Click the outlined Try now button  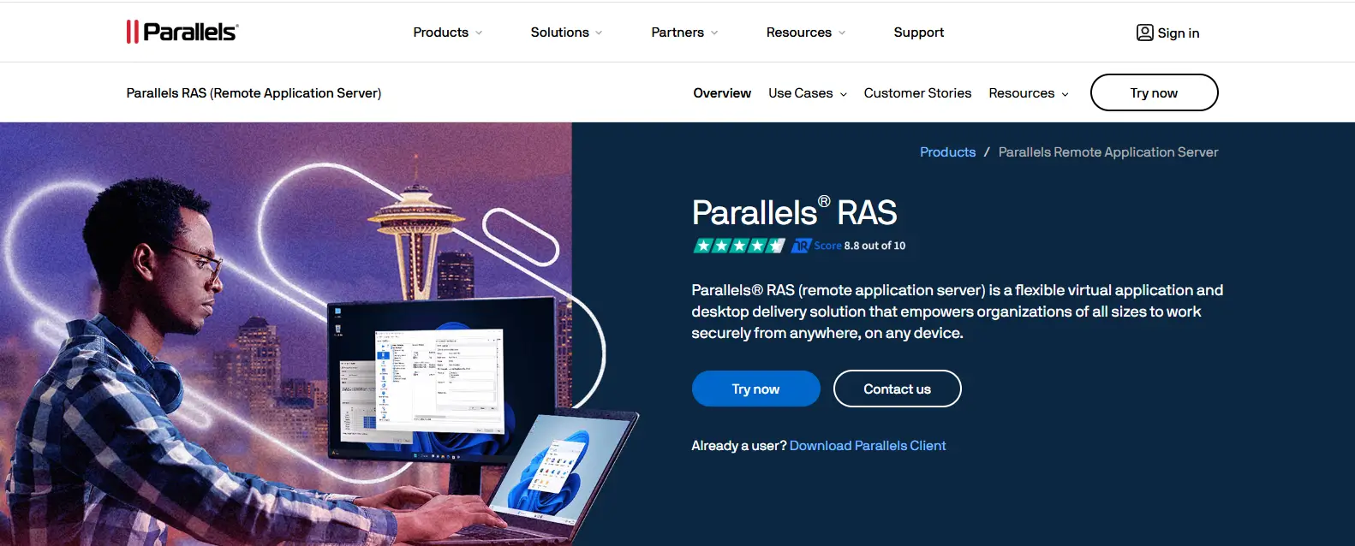(1154, 92)
